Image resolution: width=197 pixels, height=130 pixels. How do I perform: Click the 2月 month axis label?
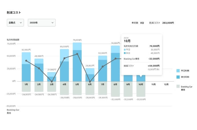pyautogui.click(x=39, y=84)
